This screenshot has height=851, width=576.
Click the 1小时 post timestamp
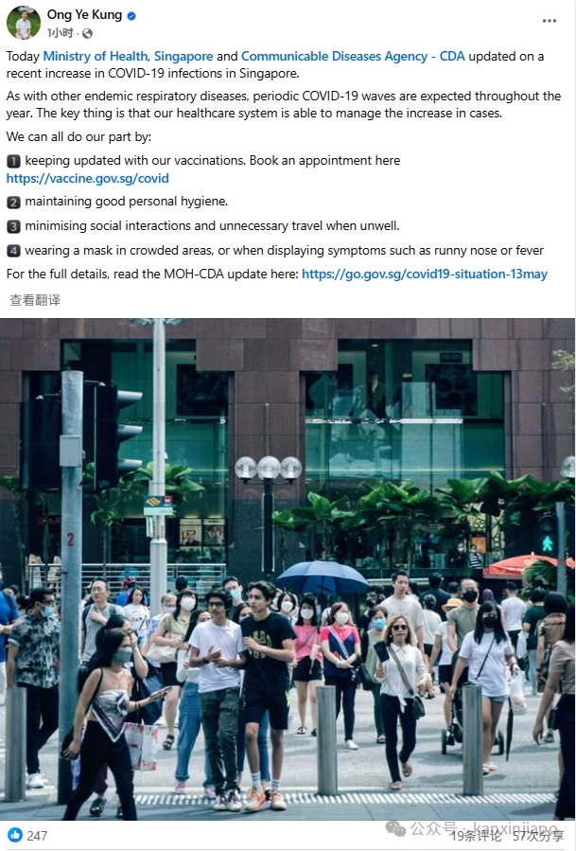(x=61, y=33)
